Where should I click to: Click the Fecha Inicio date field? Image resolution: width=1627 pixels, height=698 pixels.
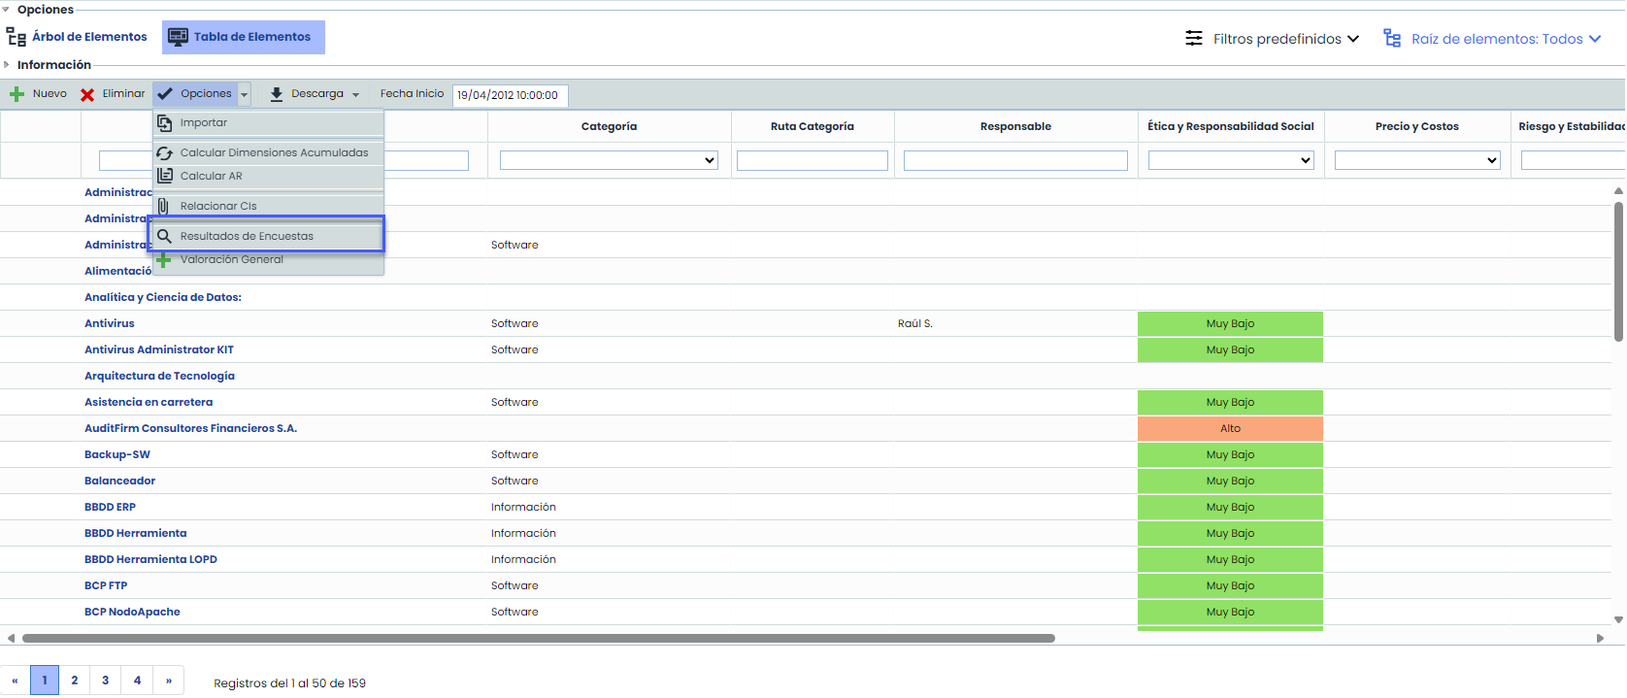click(x=510, y=95)
